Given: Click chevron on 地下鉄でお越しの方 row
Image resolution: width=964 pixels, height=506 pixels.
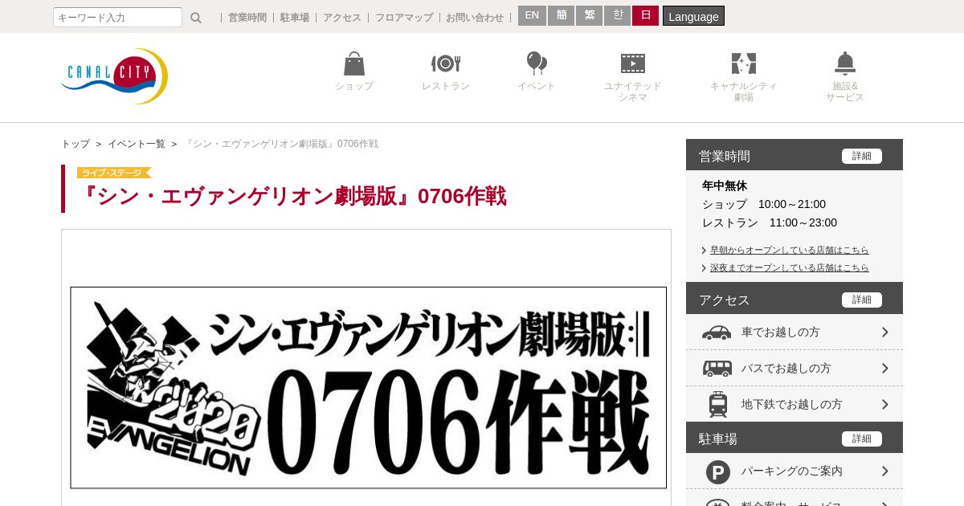Looking at the screenshot, I should click(x=884, y=404).
